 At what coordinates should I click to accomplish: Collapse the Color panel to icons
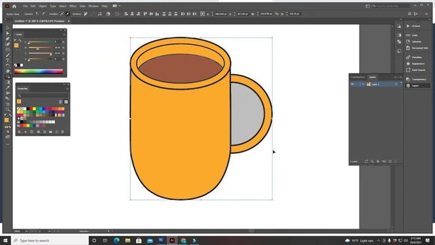[x=60, y=30]
